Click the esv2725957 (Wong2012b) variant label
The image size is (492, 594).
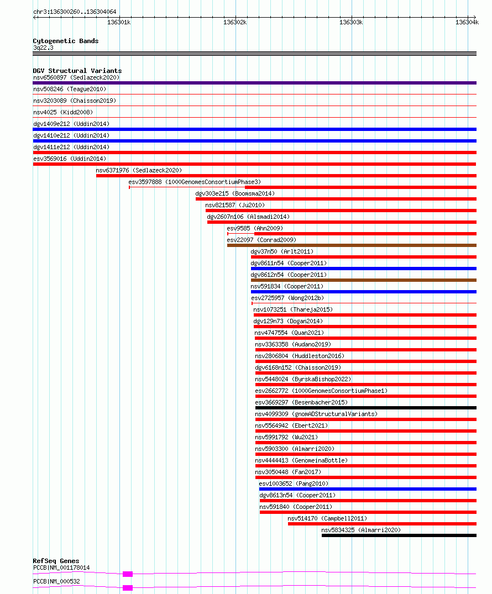[287, 298]
